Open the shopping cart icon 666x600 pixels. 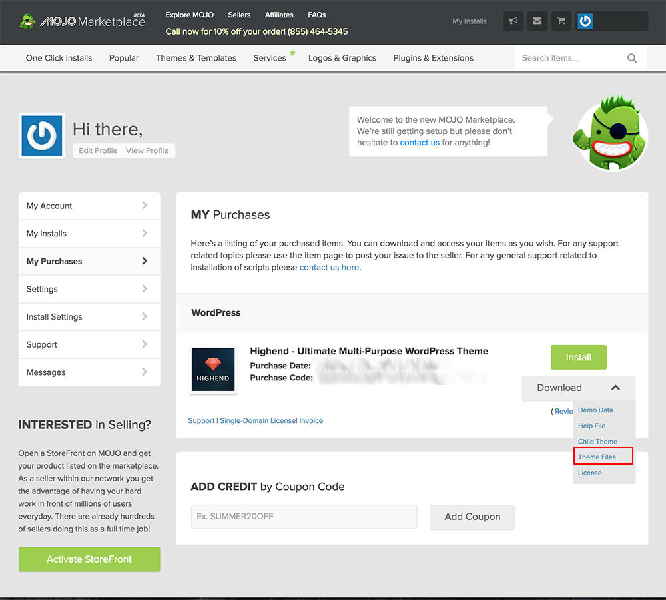tap(561, 21)
